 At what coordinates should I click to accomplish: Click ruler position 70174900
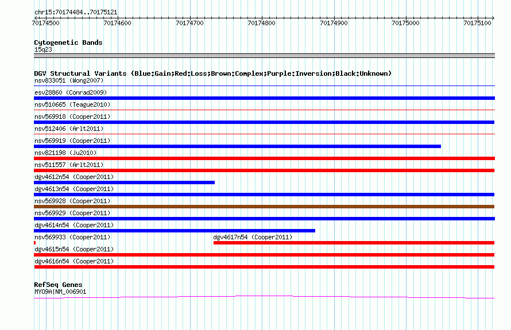(334, 23)
